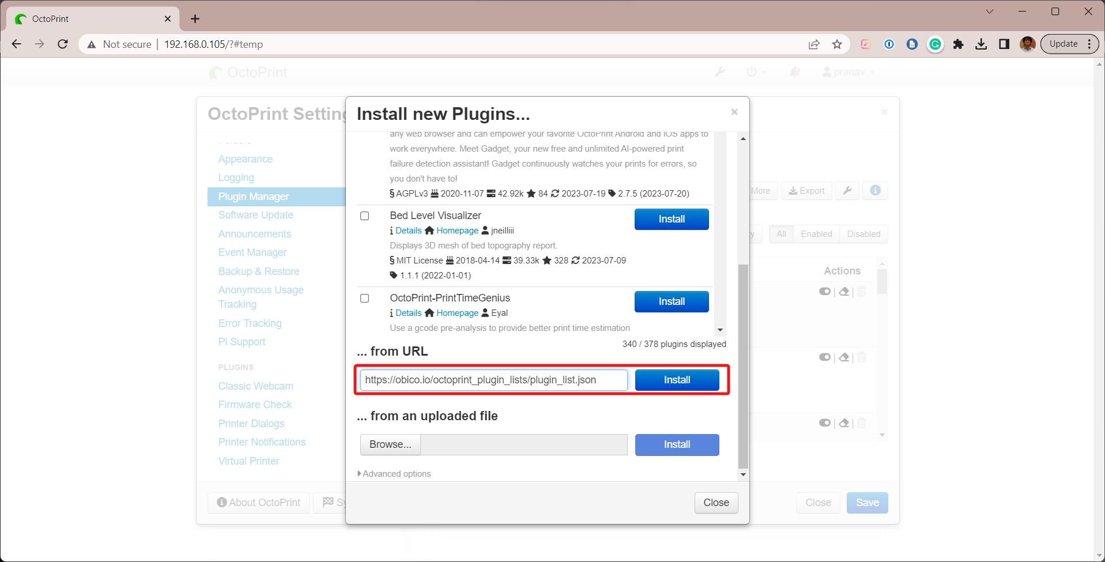The height and width of the screenshot is (562, 1105).
Task: Click the plugin URL input field
Action: click(494, 380)
